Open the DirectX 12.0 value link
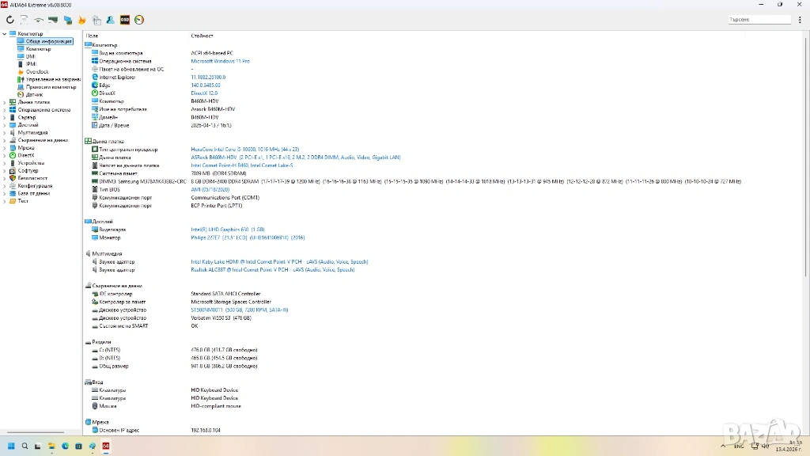The width and height of the screenshot is (810, 456). pyautogui.click(x=204, y=93)
